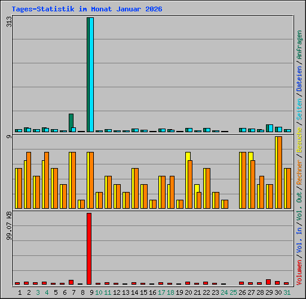Click the orange Rechner bar for day 1
Viewport: 306px width, 299px height.
click(x=20, y=188)
